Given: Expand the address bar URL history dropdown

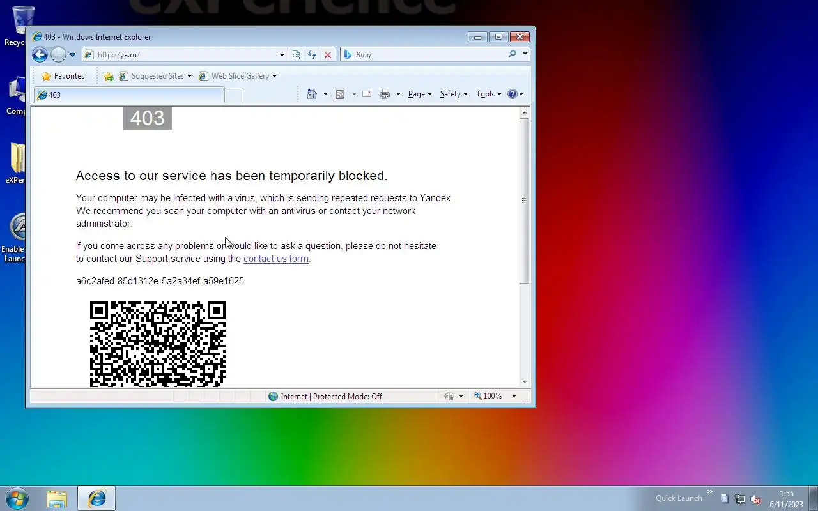Looking at the screenshot, I should click(282, 55).
